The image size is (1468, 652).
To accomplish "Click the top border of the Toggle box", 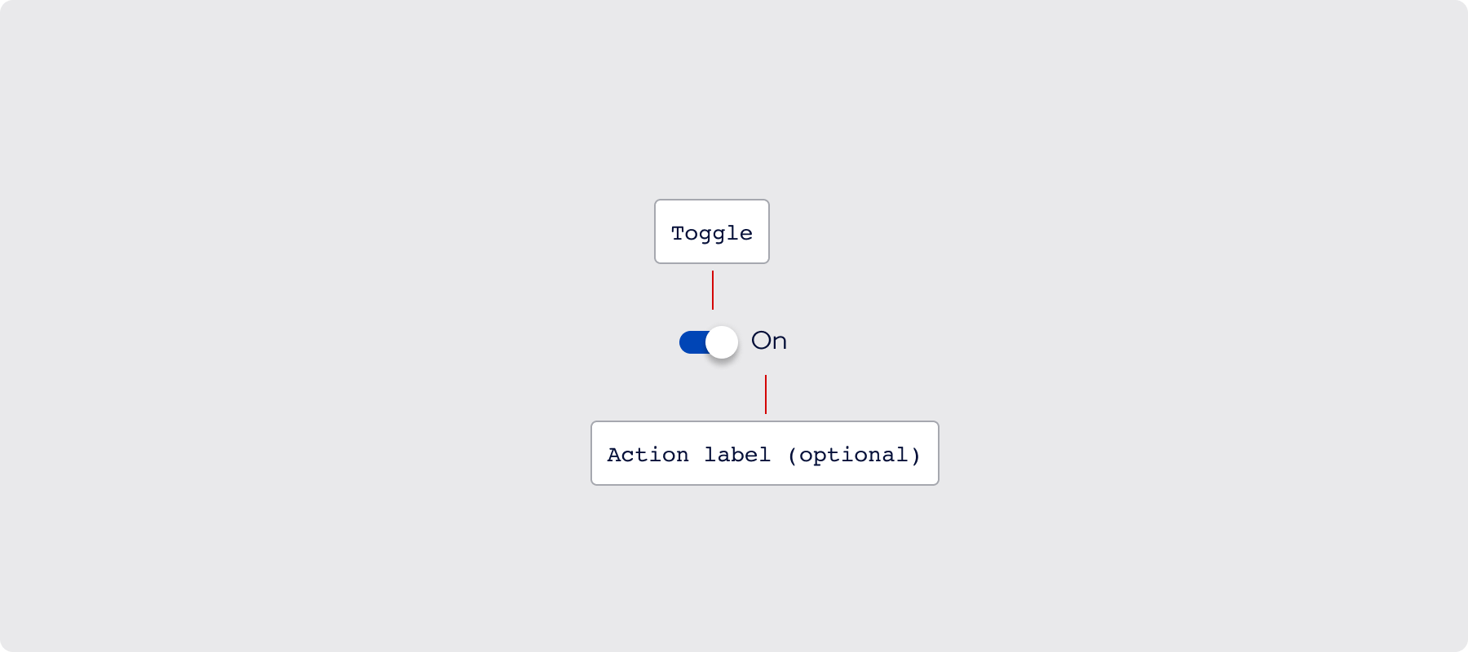I will (x=712, y=200).
